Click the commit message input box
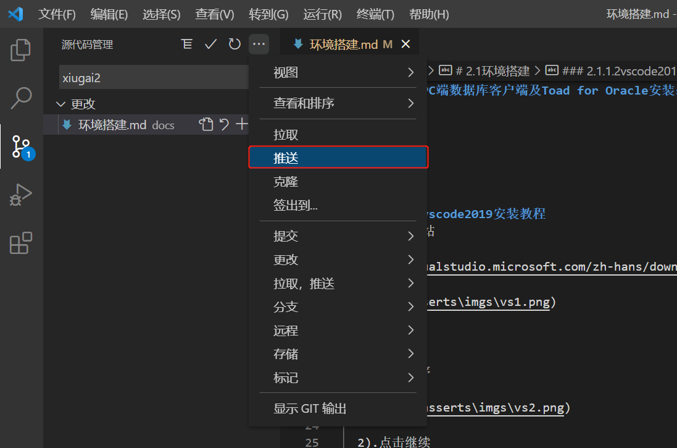 [154, 78]
